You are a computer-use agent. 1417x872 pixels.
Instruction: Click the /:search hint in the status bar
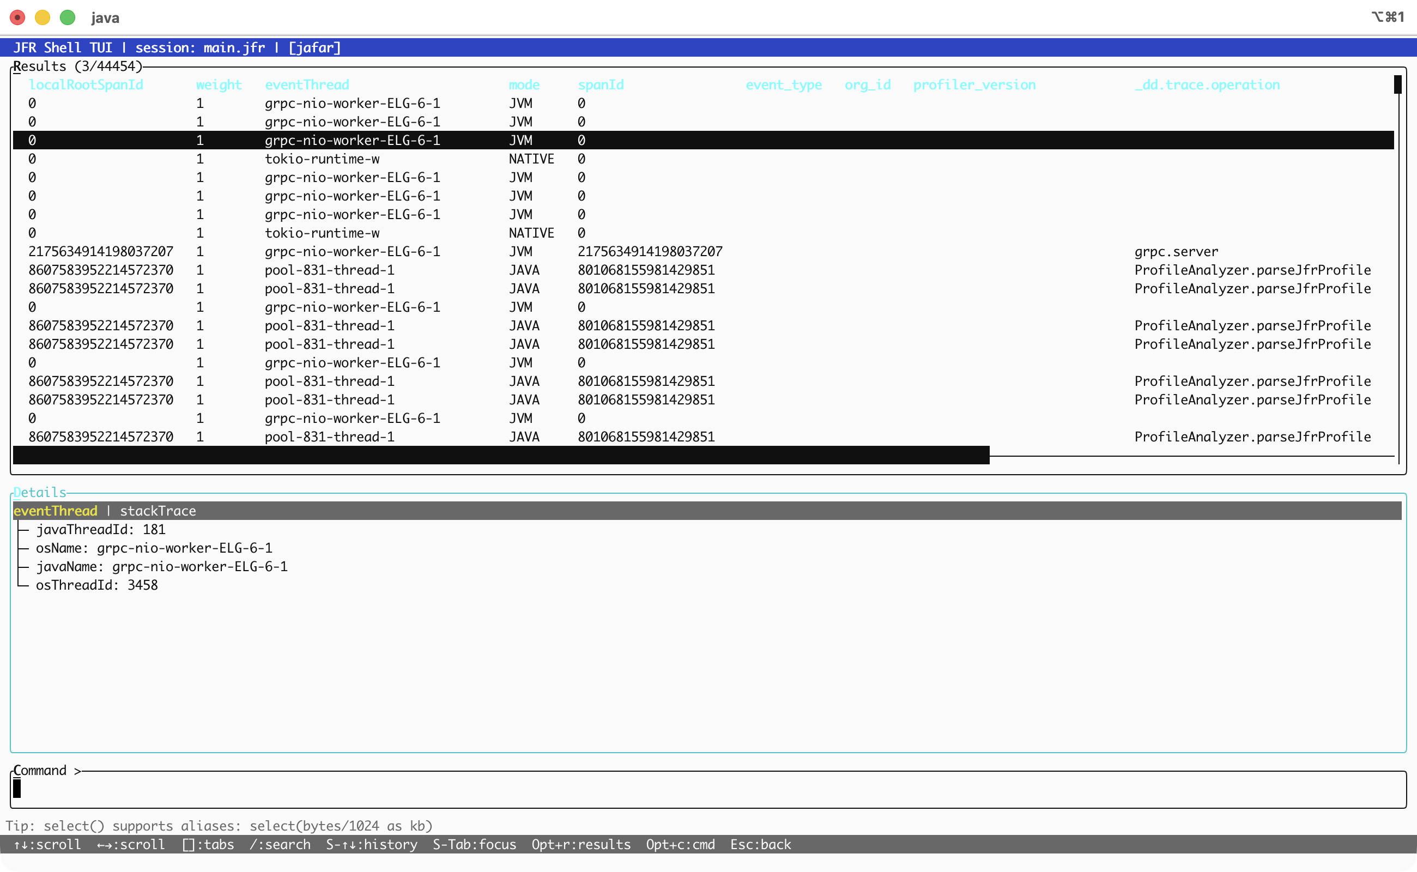pos(280,844)
